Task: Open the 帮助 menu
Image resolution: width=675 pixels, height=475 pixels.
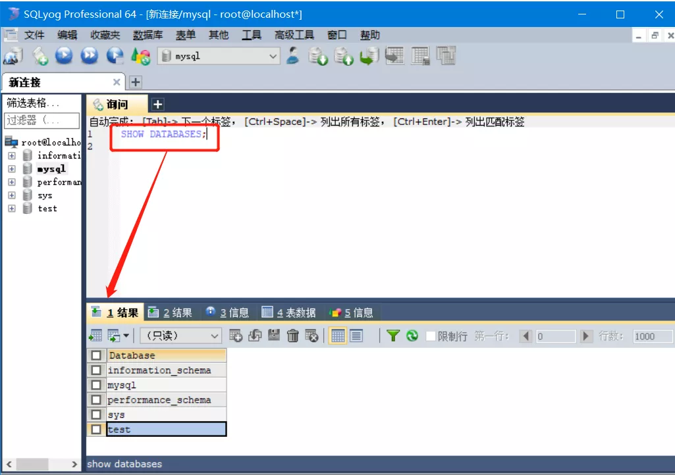Action: (370, 35)
